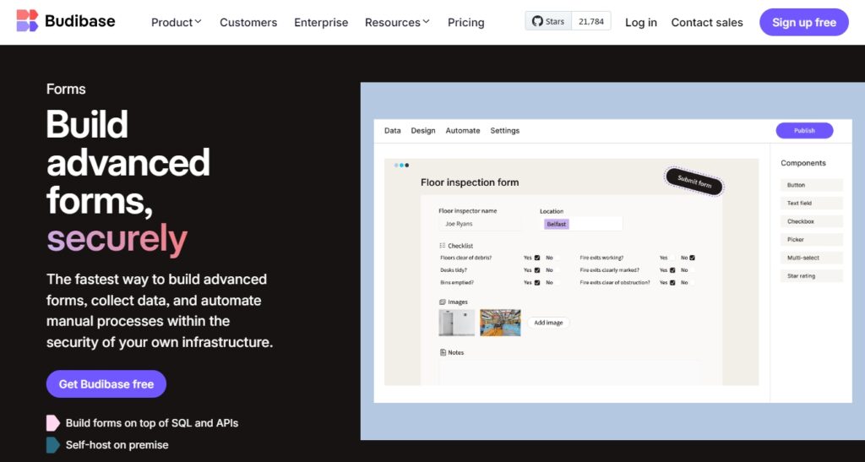Check Yes for Fire exits working
Viewport: 865px width, 462px height.
point(672,258)
